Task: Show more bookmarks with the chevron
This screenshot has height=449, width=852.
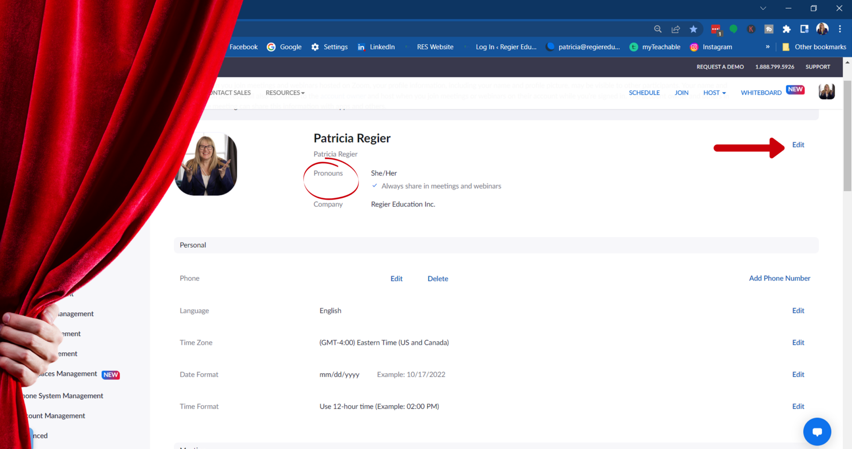Action: tap(767, 47)
